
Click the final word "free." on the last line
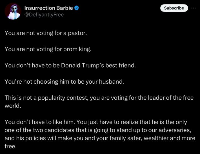click(x=11, y=146)
